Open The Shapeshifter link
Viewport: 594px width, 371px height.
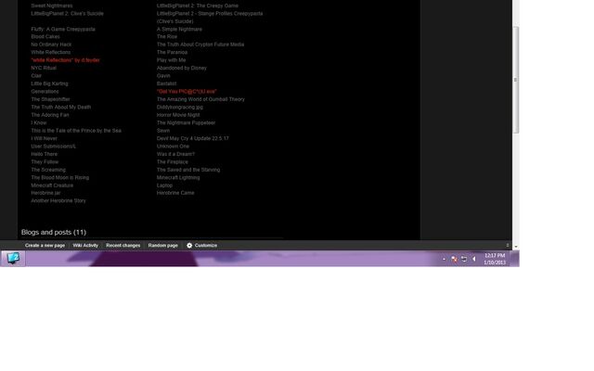(x=50, y=99)
